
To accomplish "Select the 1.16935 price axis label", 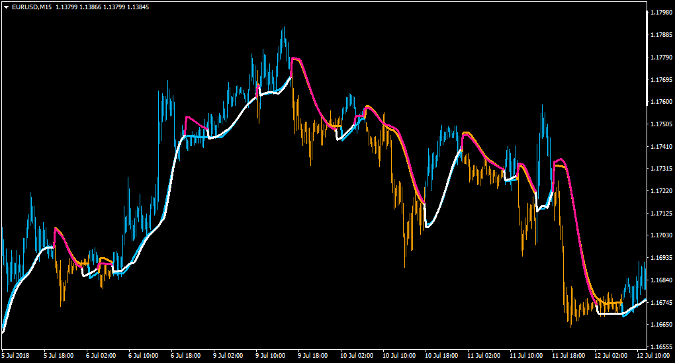I will [x=662, y=258].
